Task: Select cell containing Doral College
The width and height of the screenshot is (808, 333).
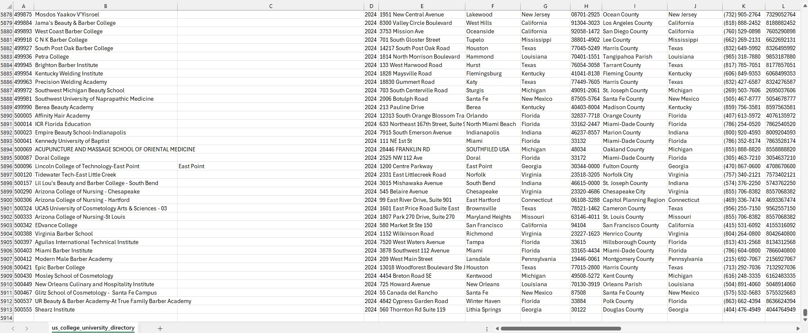Action: click(52, 158)
